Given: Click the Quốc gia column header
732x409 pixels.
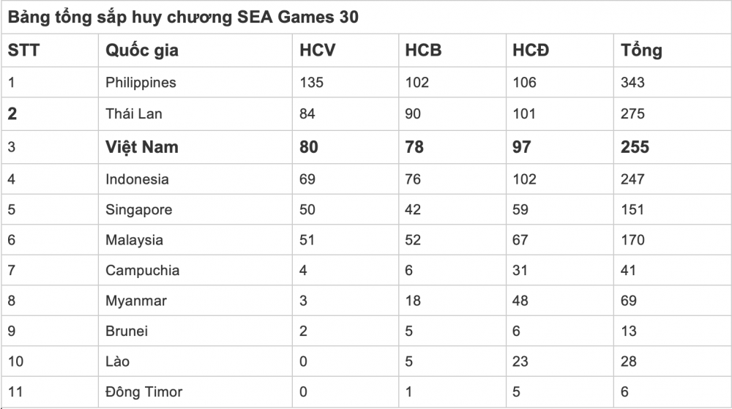Looking at the screenshot, I should coord(142,50).
